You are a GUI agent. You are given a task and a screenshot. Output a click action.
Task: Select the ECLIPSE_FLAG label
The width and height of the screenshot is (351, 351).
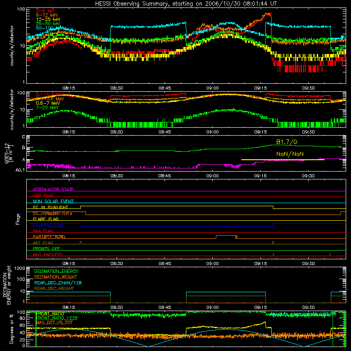pos(48,225)
